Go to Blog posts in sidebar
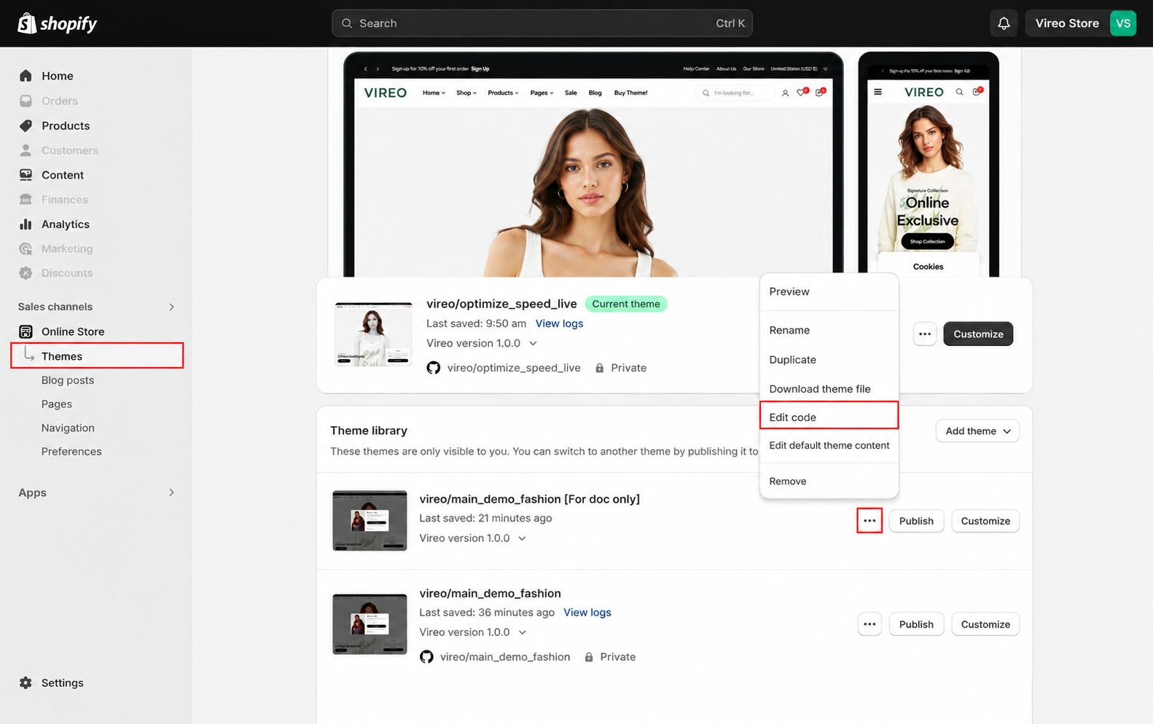The width and height of the screenshot is (1153, 724). click(x=68, y=380)
